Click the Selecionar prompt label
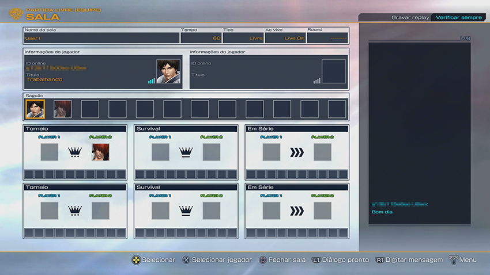The height and width of the screenshot is (275, 490). pyautogui.click(x=159, y=259)
